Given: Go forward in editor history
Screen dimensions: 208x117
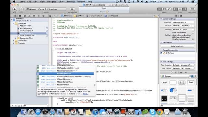Looking at the screenshot, I should (58, 16).
